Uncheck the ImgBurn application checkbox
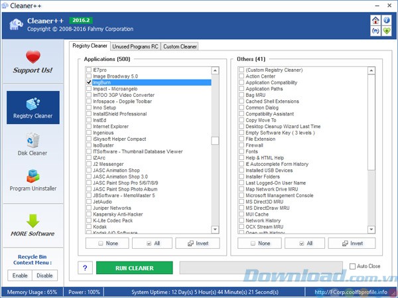The height and width of the screenshot is (298, 398). tap(89, 83)
